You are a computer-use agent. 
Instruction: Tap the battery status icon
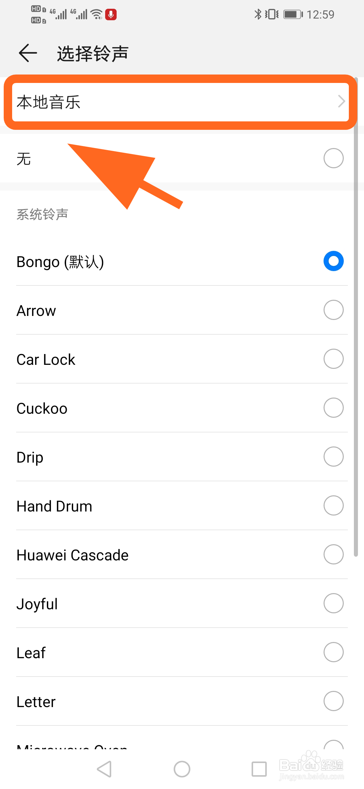point(293,14)
